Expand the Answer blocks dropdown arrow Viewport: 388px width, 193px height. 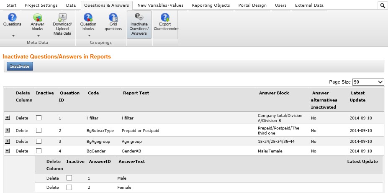point(39,36)
